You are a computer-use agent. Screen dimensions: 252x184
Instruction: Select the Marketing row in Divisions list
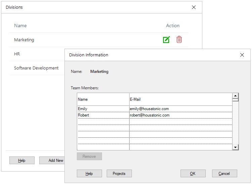point(99,40)
